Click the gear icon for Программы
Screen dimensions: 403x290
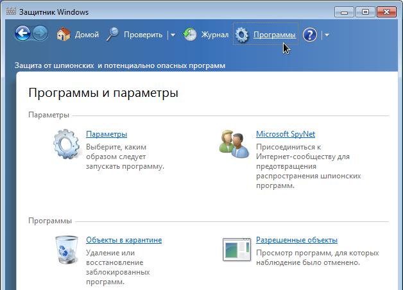coord(242,35)
